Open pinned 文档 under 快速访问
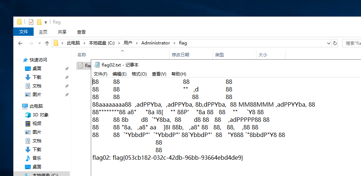361x176 pixels. [x=37, y=86]
